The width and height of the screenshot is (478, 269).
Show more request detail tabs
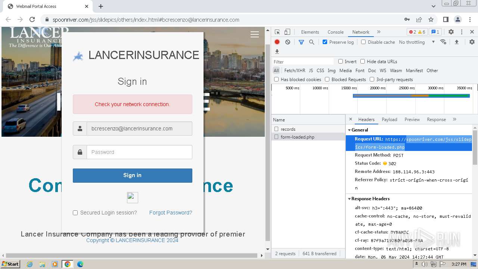coord(454,119)
